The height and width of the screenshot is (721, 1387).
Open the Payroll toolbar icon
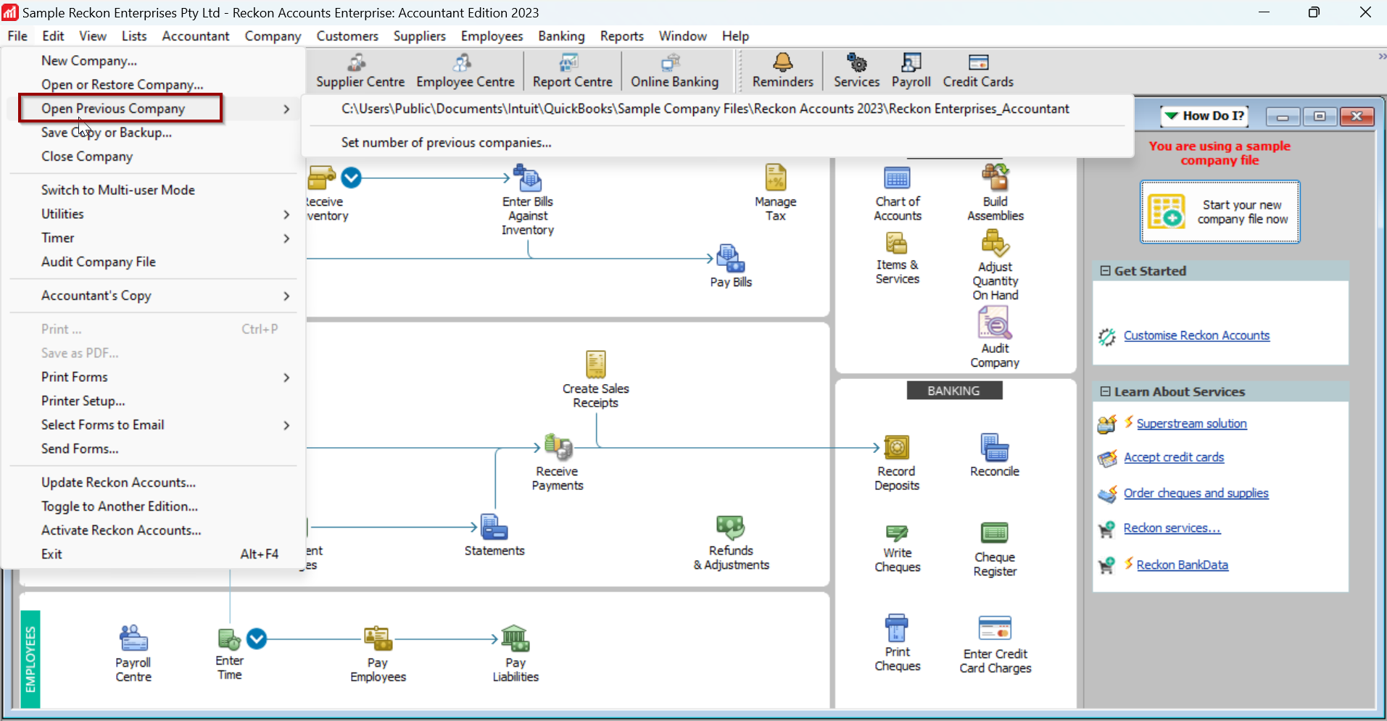911,71
